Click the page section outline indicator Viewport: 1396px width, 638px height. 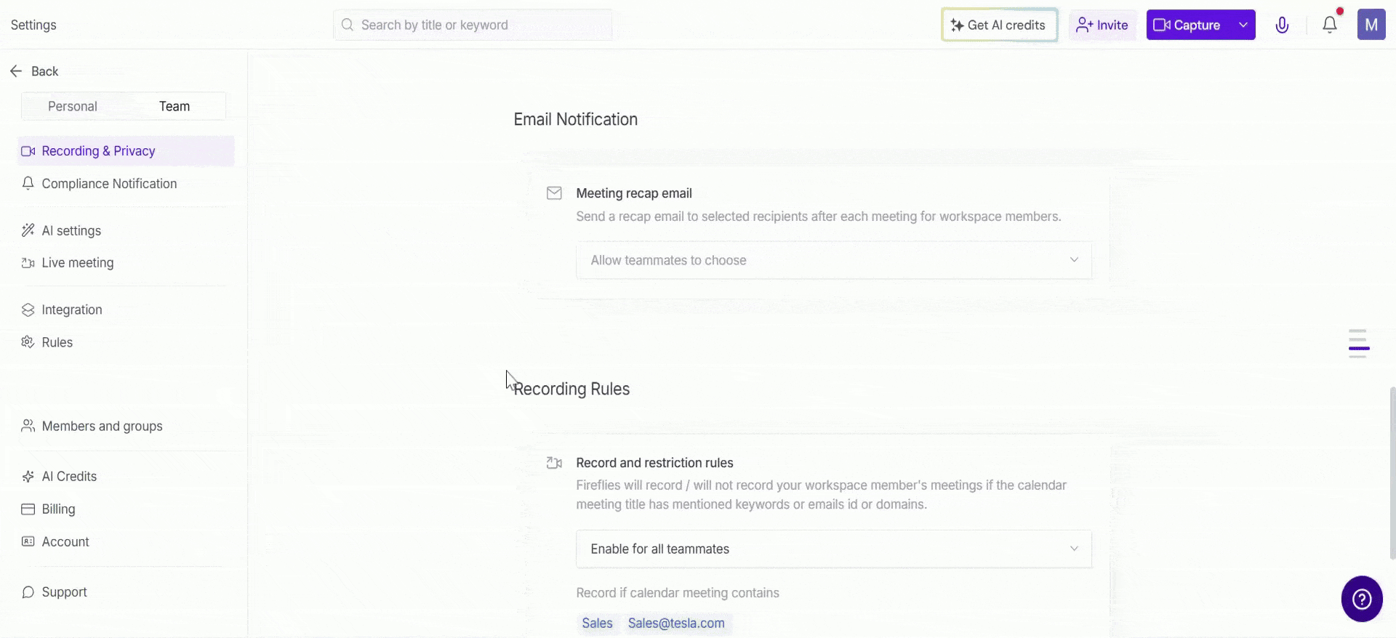(x=1358, y=343)
